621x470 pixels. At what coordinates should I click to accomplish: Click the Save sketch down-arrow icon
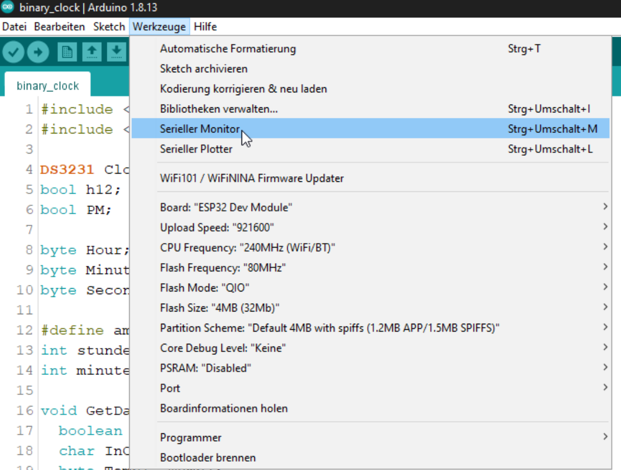tap(116, 52)
